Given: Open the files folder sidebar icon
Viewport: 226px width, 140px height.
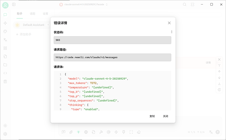Looking at the screenshot, I should pyautogui.click(x=5, y=65).
